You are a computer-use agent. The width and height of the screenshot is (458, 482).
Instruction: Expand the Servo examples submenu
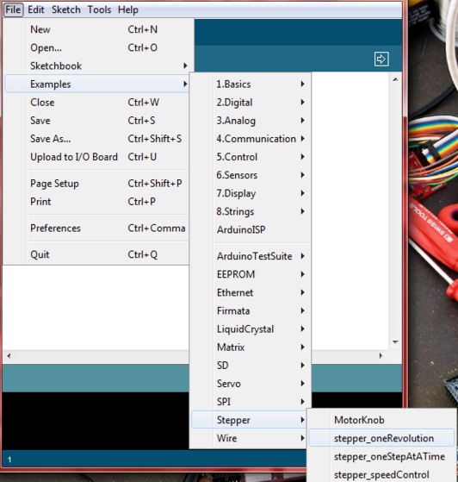click(251, 384)
